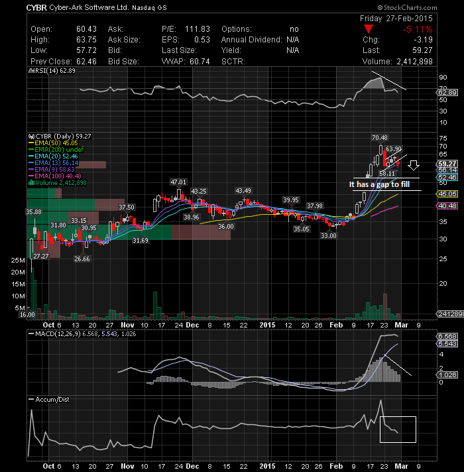Click the 38.96 price label
The width and height of the screenshot is (464, 472).
[192, 217]
